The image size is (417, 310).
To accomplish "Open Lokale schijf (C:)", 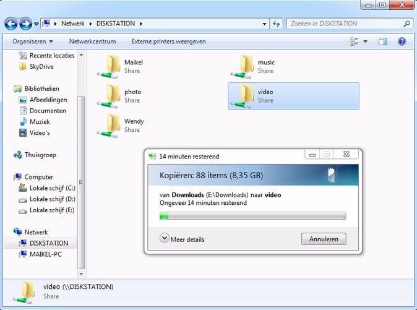I will point(47,188).
